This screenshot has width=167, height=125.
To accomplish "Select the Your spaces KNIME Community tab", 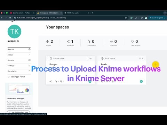I will click(x=49, y=13).
